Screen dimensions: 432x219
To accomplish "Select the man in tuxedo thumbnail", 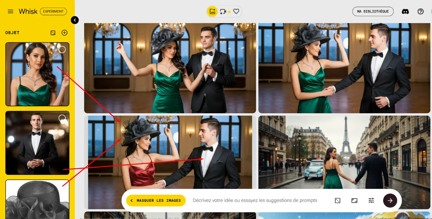I will point(37,143).
